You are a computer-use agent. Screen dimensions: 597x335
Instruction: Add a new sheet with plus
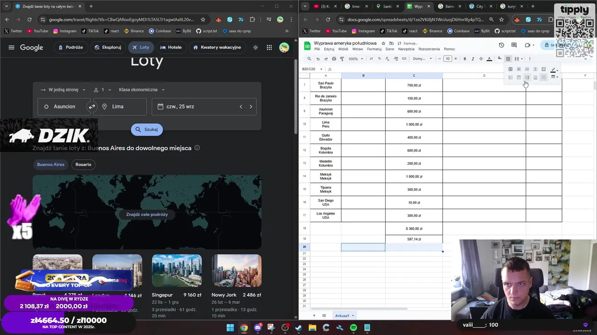point(314,315)
